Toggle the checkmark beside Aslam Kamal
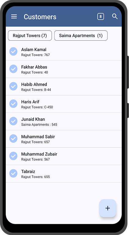129x235 pixels. (x=13, y=51)
